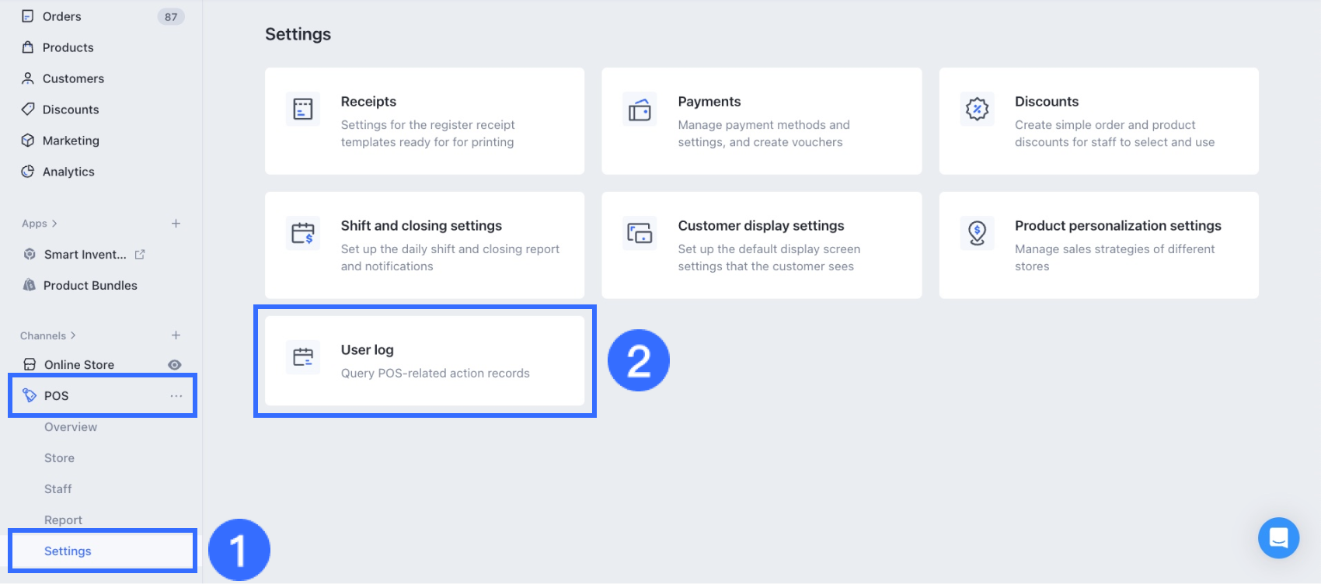Toggle Online Store visibility eye icon
This screenshot has width=1321, height=584.
175,365
